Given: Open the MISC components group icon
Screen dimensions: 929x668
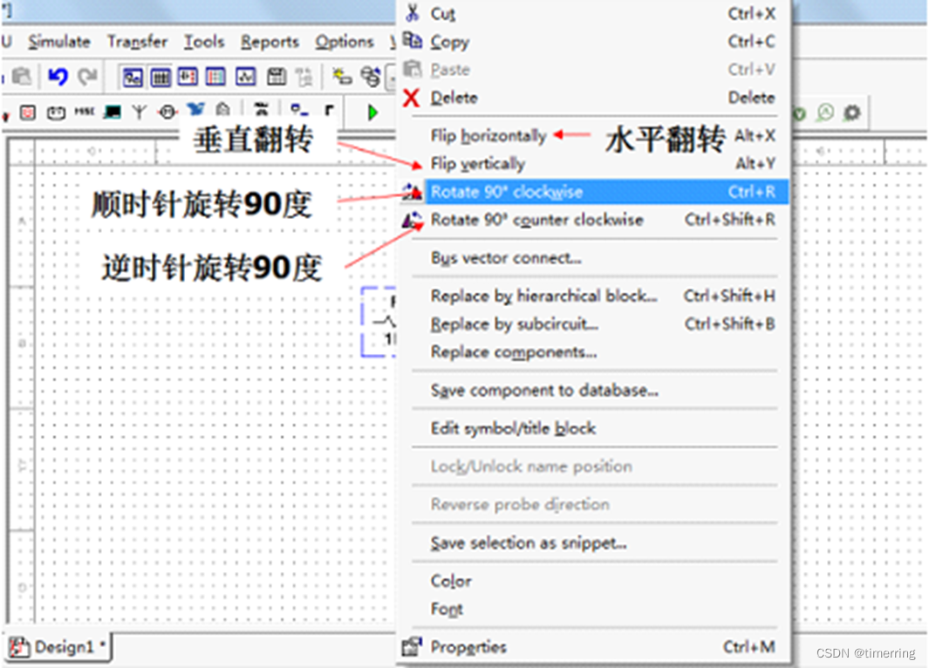Looking at the screenshot, I should click(85, 112).
